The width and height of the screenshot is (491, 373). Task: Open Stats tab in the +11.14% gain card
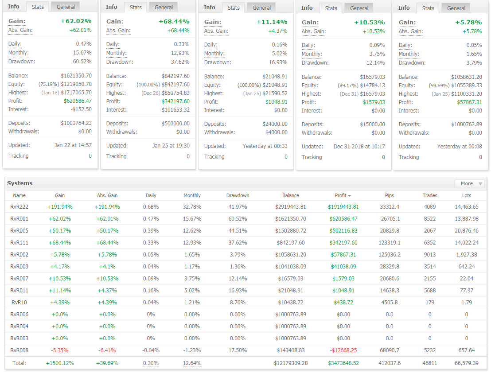[234, 8]
